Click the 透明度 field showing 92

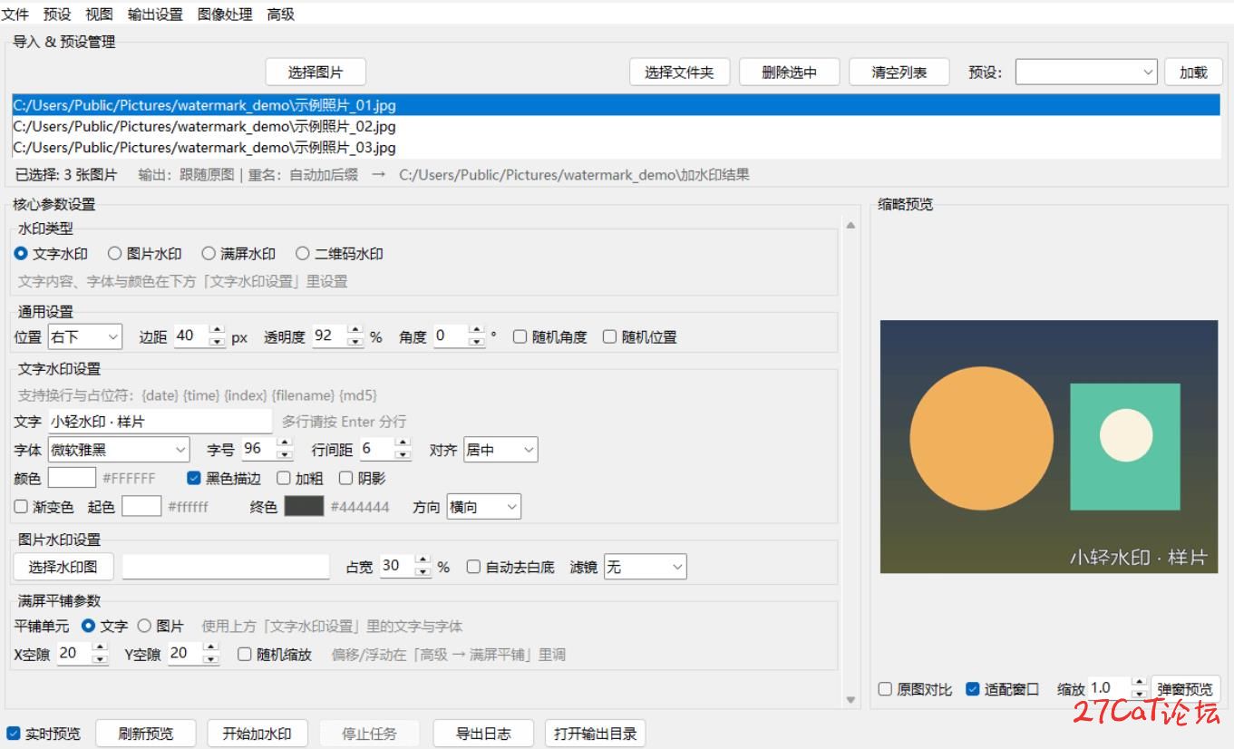point(330,336)
